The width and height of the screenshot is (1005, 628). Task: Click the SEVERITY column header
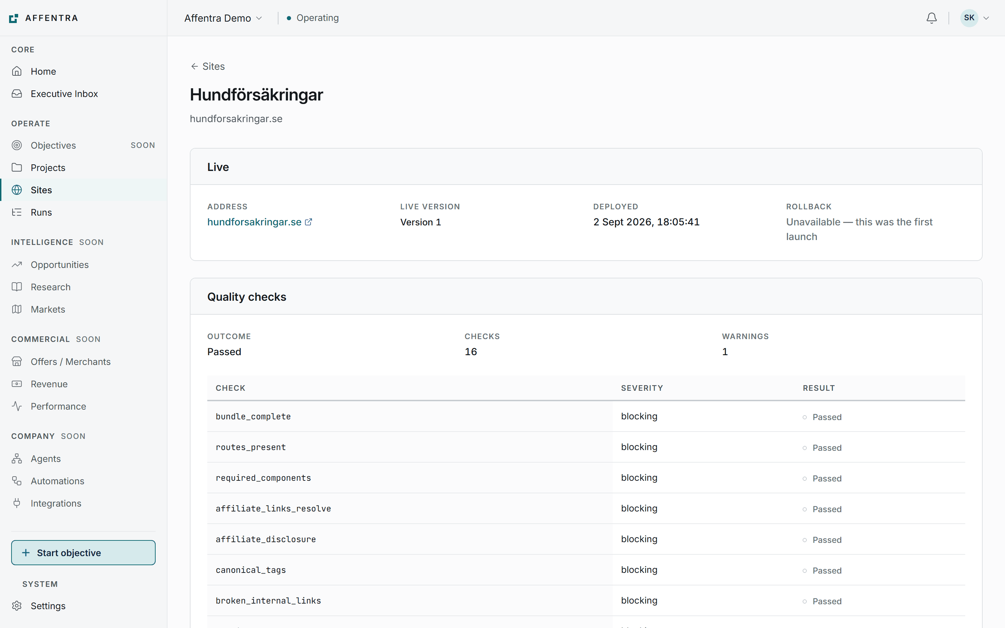point(642,388)
